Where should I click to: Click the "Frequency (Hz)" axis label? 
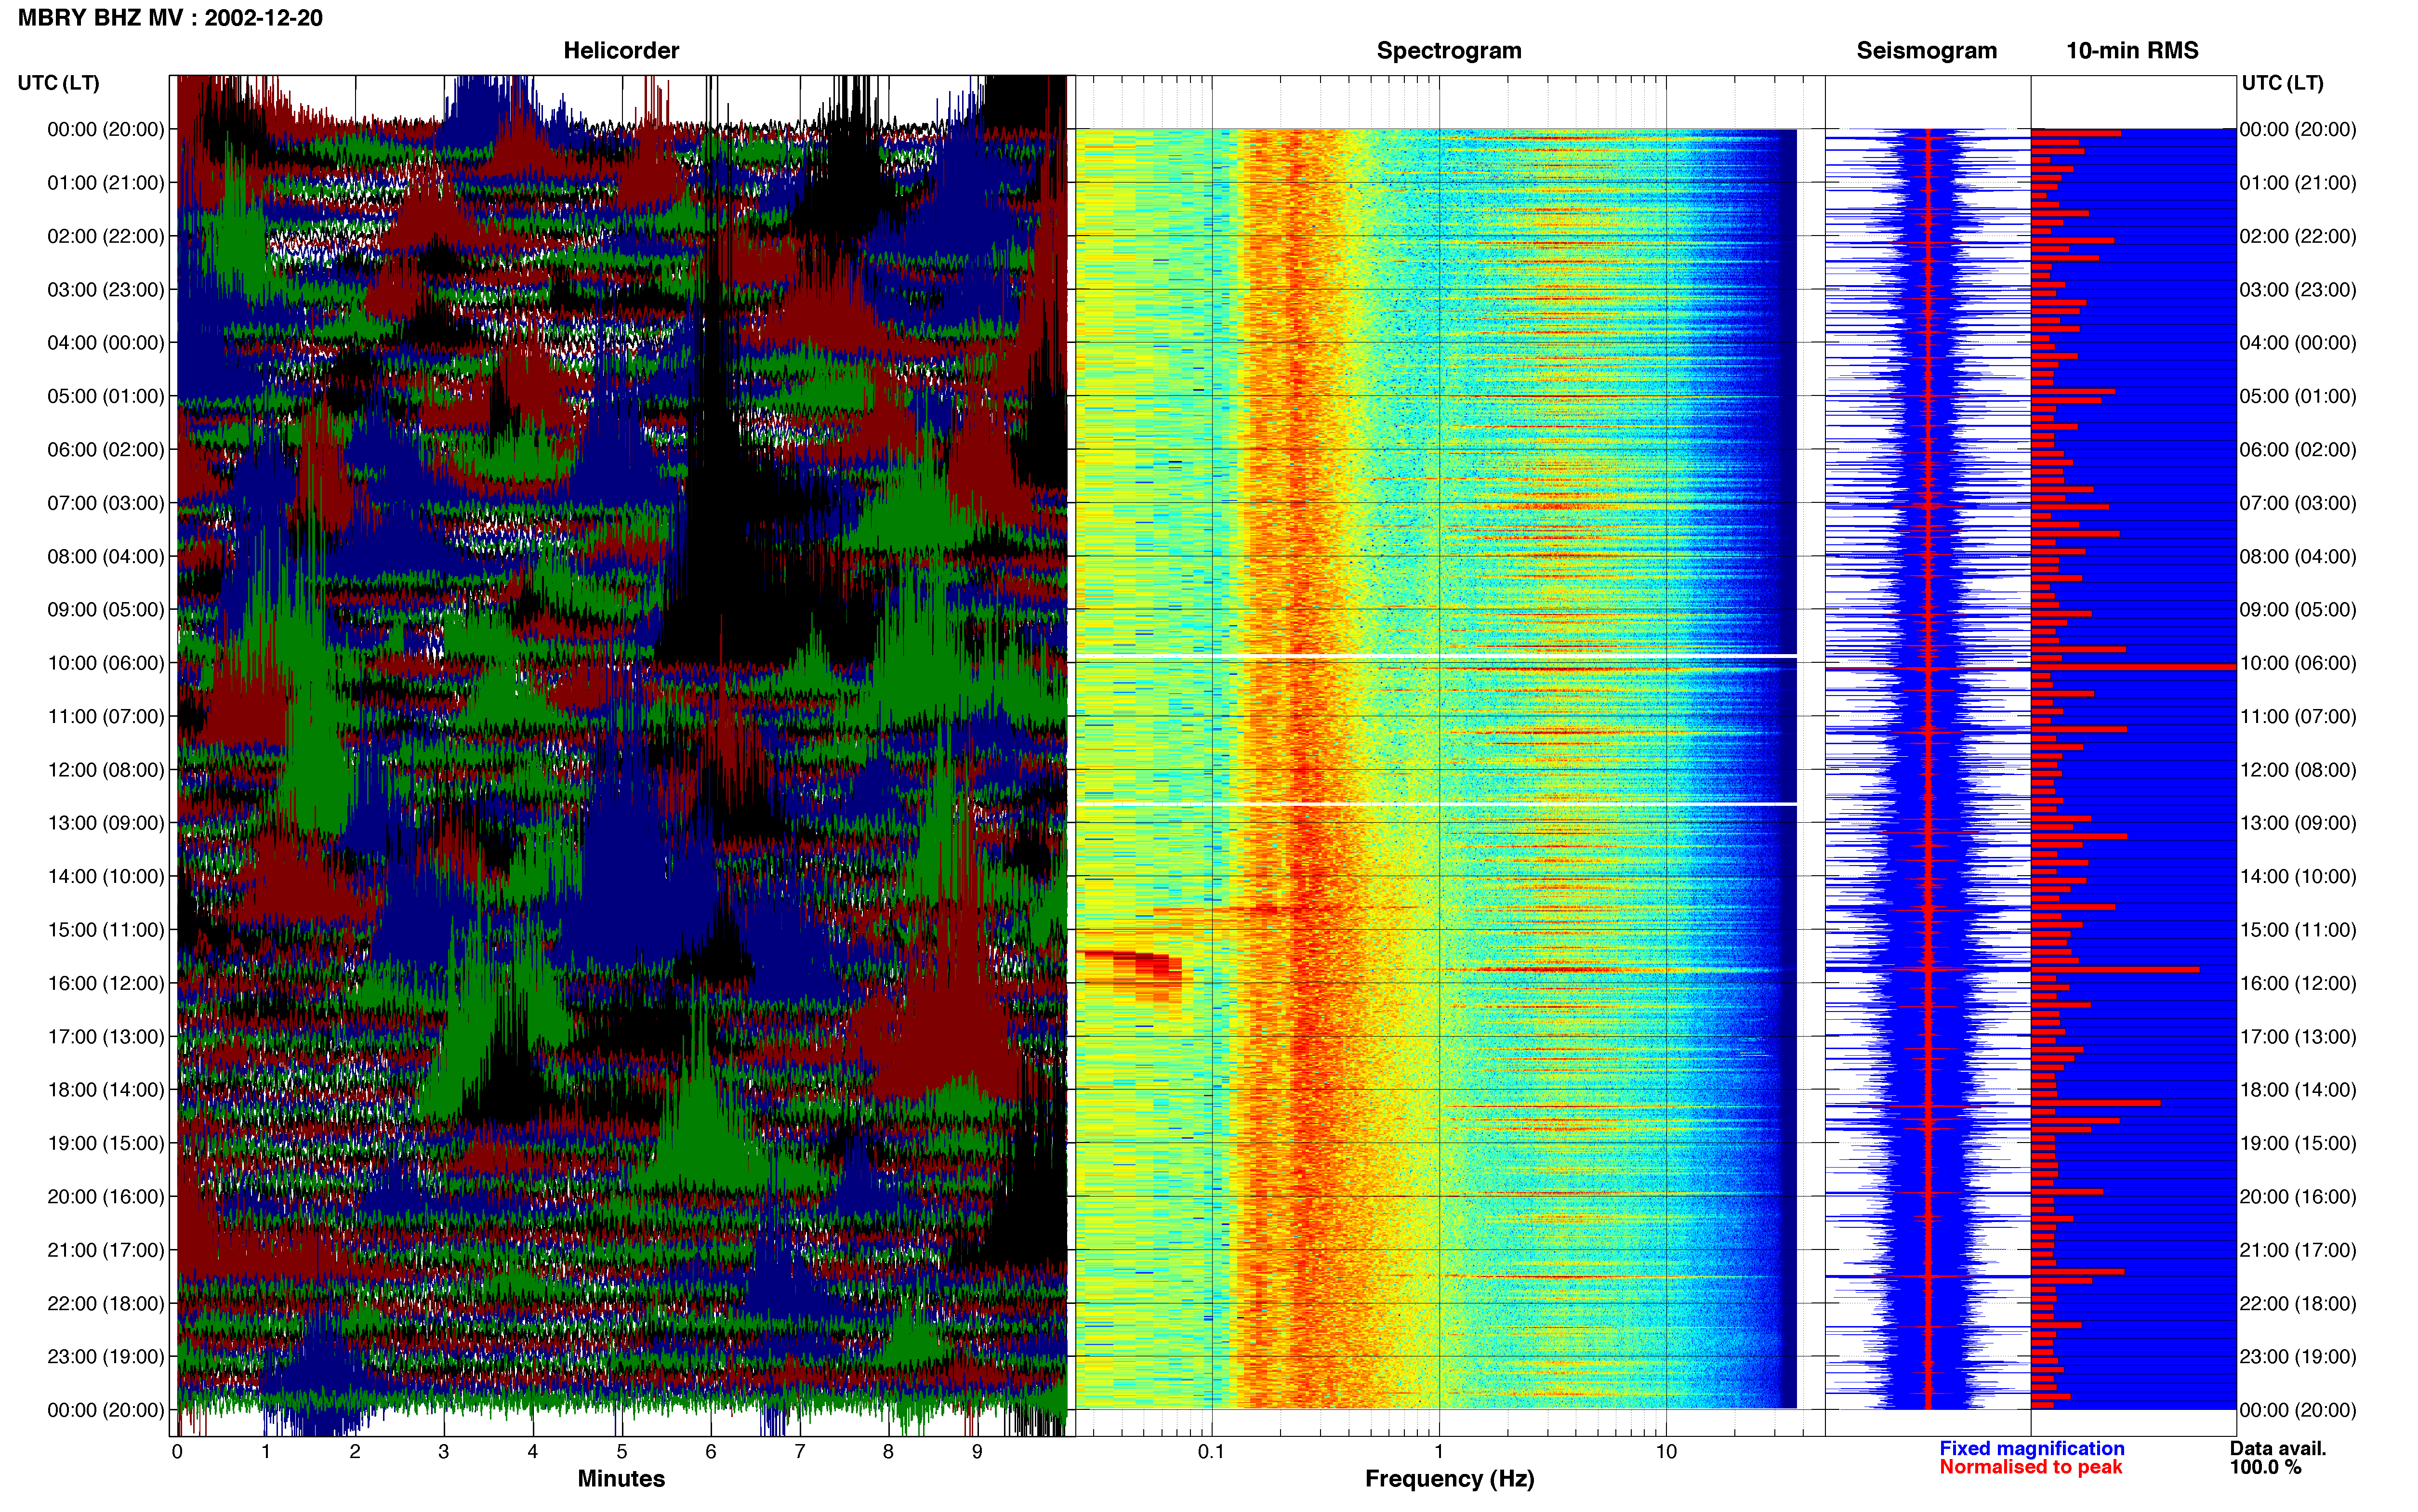click(1449, 1479)
